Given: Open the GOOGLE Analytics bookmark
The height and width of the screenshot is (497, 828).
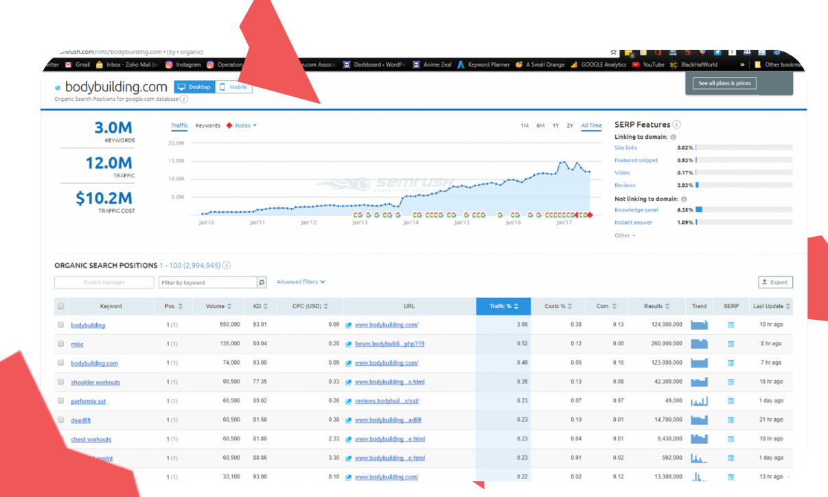Looking at the screenshot, I should (598, 65).
